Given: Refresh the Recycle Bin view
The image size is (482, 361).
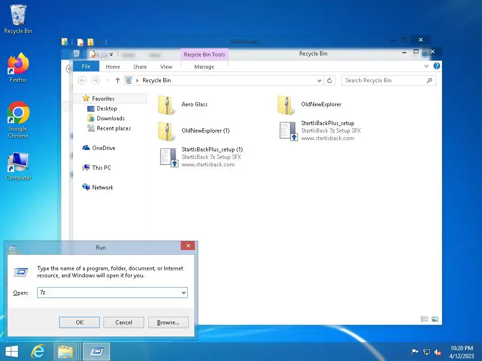Looking at the screenshot, I should [x=329, y=80].
